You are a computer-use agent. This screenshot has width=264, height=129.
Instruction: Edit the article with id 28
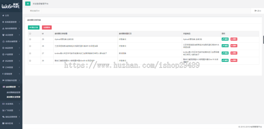pyautogui.click(x=225, y=46)
